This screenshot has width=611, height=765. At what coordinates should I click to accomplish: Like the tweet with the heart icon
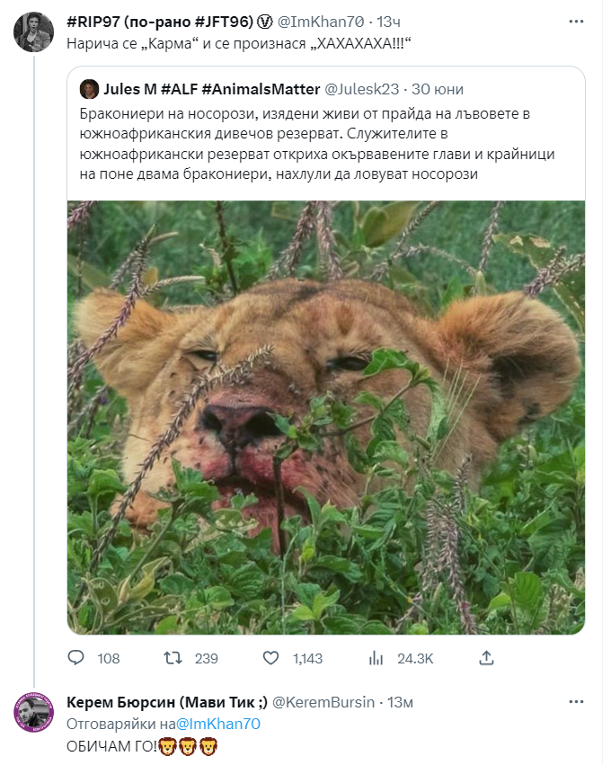tap(269, 658)
